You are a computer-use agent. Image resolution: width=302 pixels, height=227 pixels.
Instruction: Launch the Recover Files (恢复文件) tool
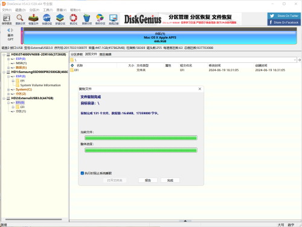(x=33, y=19)
